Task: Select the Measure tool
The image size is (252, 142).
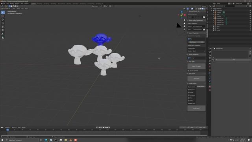Action: pyautogui.click(x=3, y=37)
